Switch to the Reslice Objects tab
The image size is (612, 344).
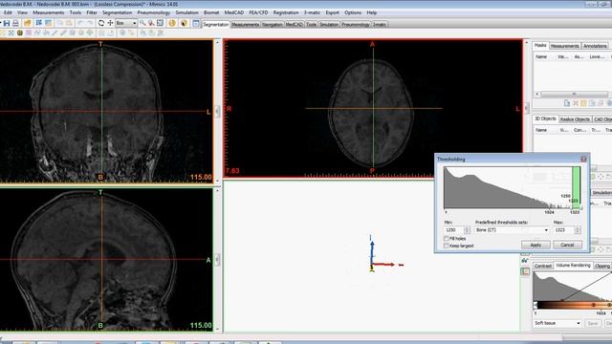click(575, 119)
